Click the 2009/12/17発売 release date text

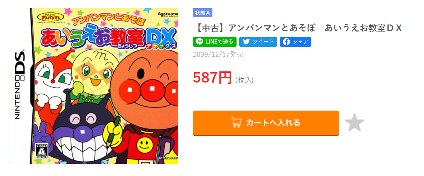pyautogui.click(x=218, y=55)
